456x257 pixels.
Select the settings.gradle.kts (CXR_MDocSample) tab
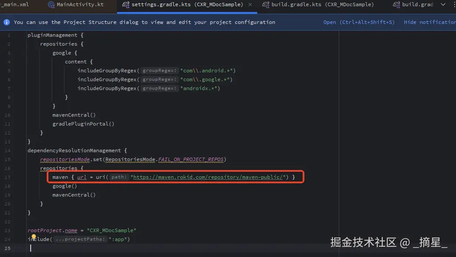pyautogui.click(x=187, y=4)
